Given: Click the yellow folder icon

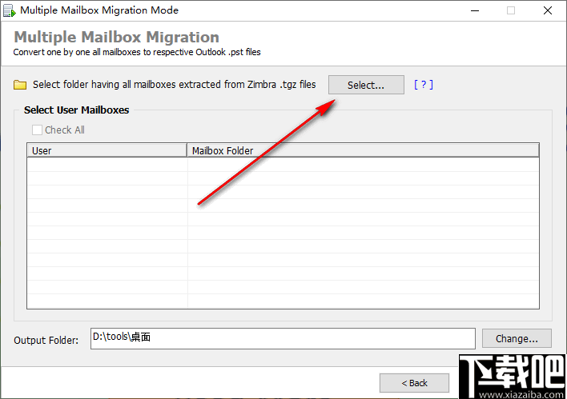Looking at the screenshot, I should [x=20, y=85].
